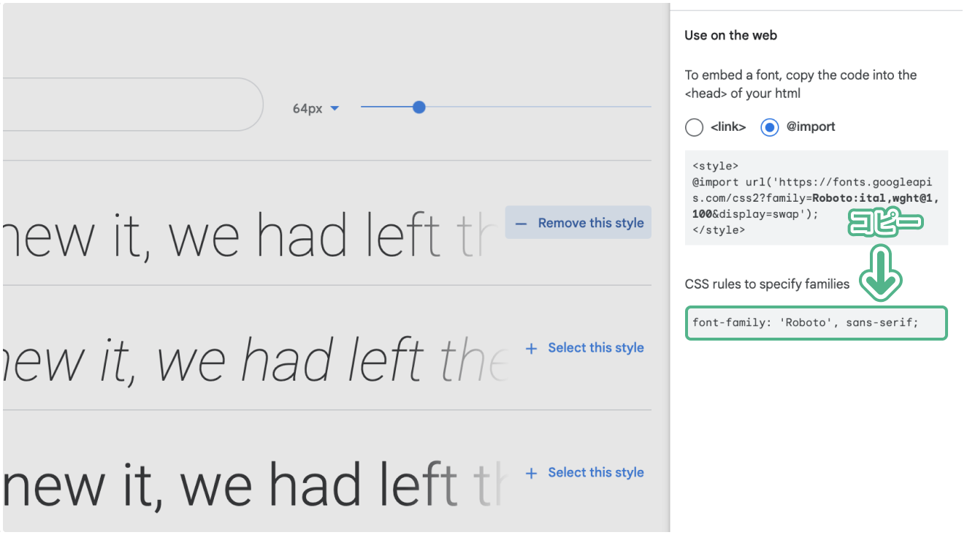Select the <link> radio button
The width and height of the screenshot is (967, 535).
694,127
